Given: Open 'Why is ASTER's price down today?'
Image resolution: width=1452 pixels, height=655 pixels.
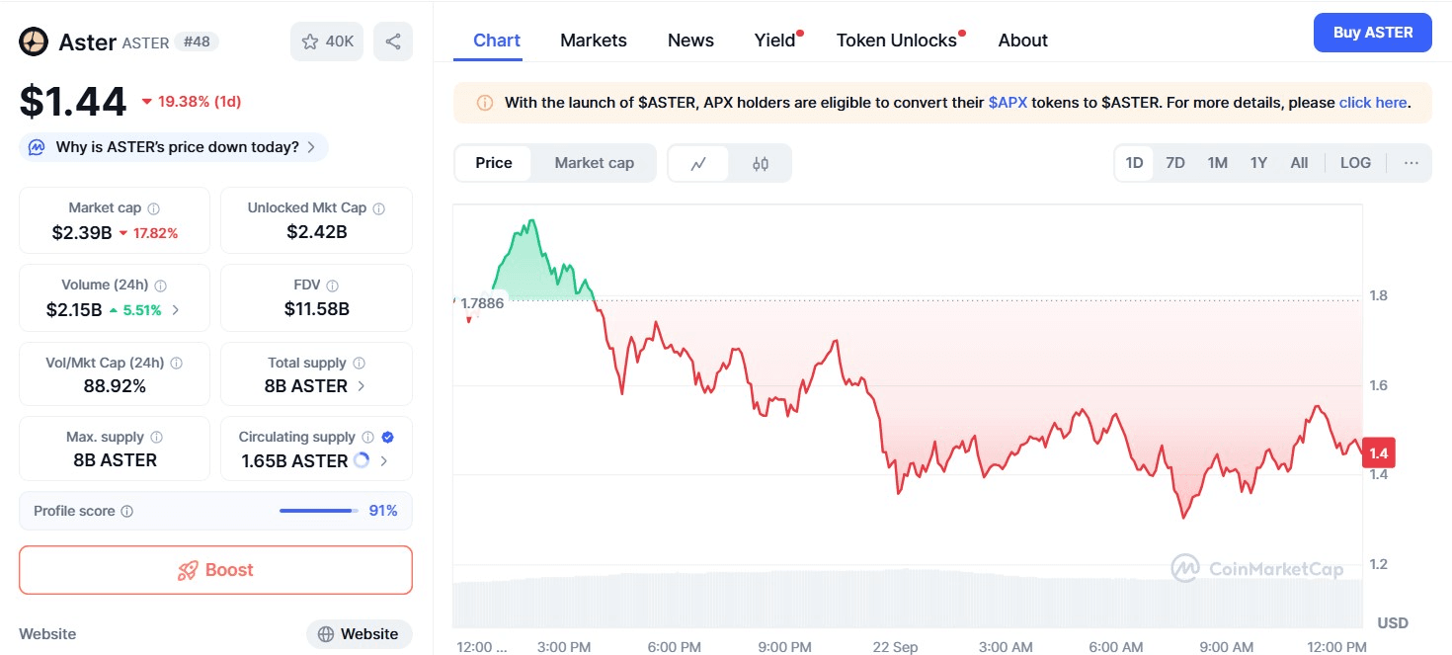Looking at the screenshot, I should [x=176, y=147].
